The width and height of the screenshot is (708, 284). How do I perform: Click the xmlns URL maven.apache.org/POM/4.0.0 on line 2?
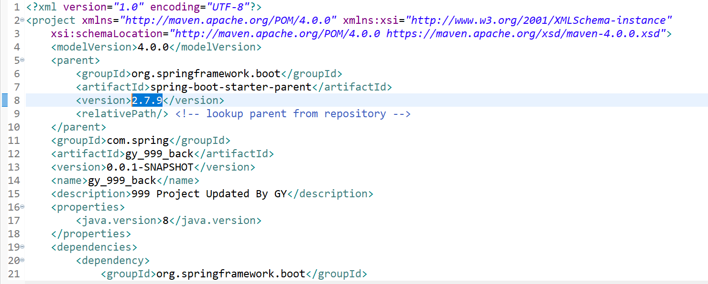point(229,20)
